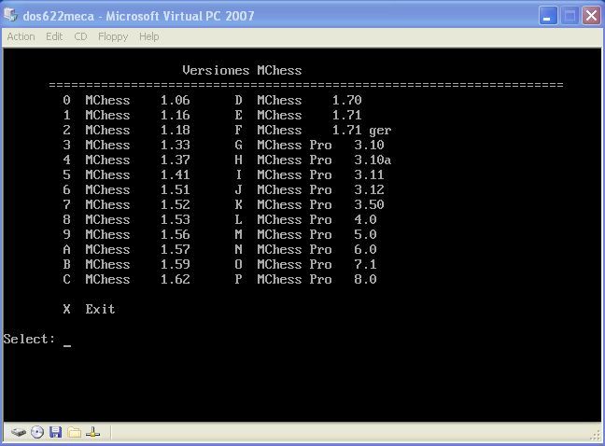Open the Action menu
Screen dimensions: 605x446
click(x=21, y=36)
